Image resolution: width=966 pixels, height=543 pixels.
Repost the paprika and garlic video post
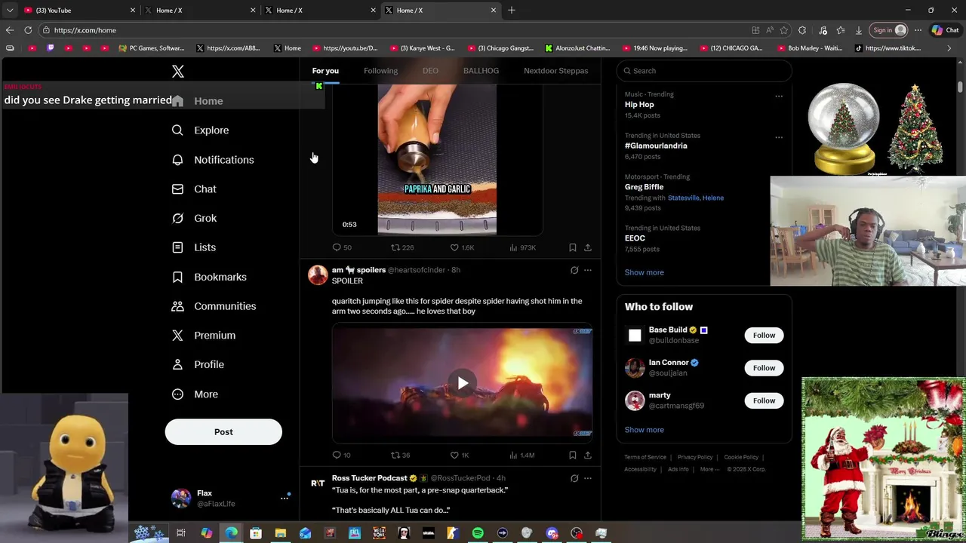coord(401,247)
